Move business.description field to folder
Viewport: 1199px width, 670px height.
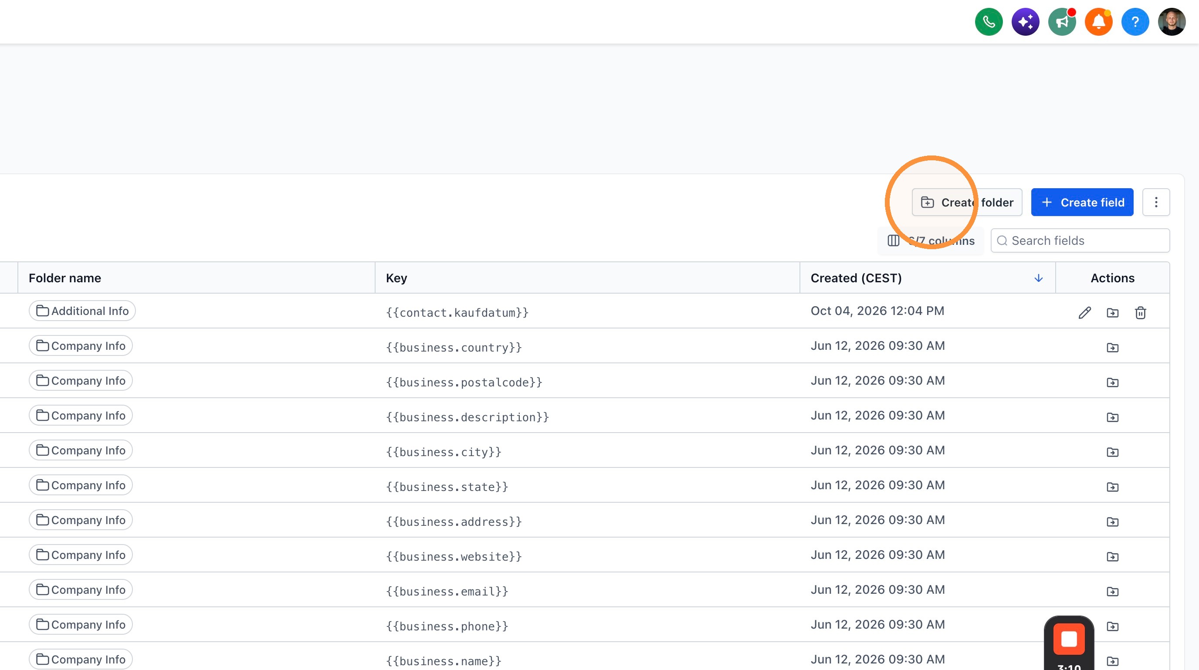tap(1113, 417)
